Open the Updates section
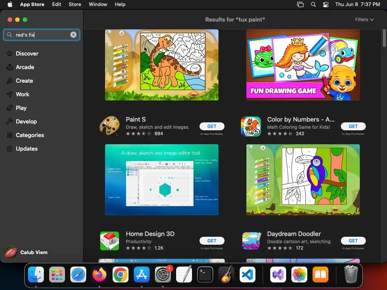This screenshot has height=290, width=387. tap(27, 149)
